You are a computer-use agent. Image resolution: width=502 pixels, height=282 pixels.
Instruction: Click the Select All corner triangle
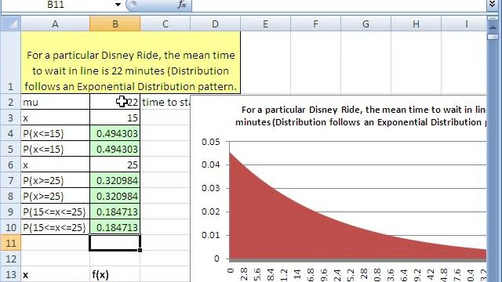point(11,23)
